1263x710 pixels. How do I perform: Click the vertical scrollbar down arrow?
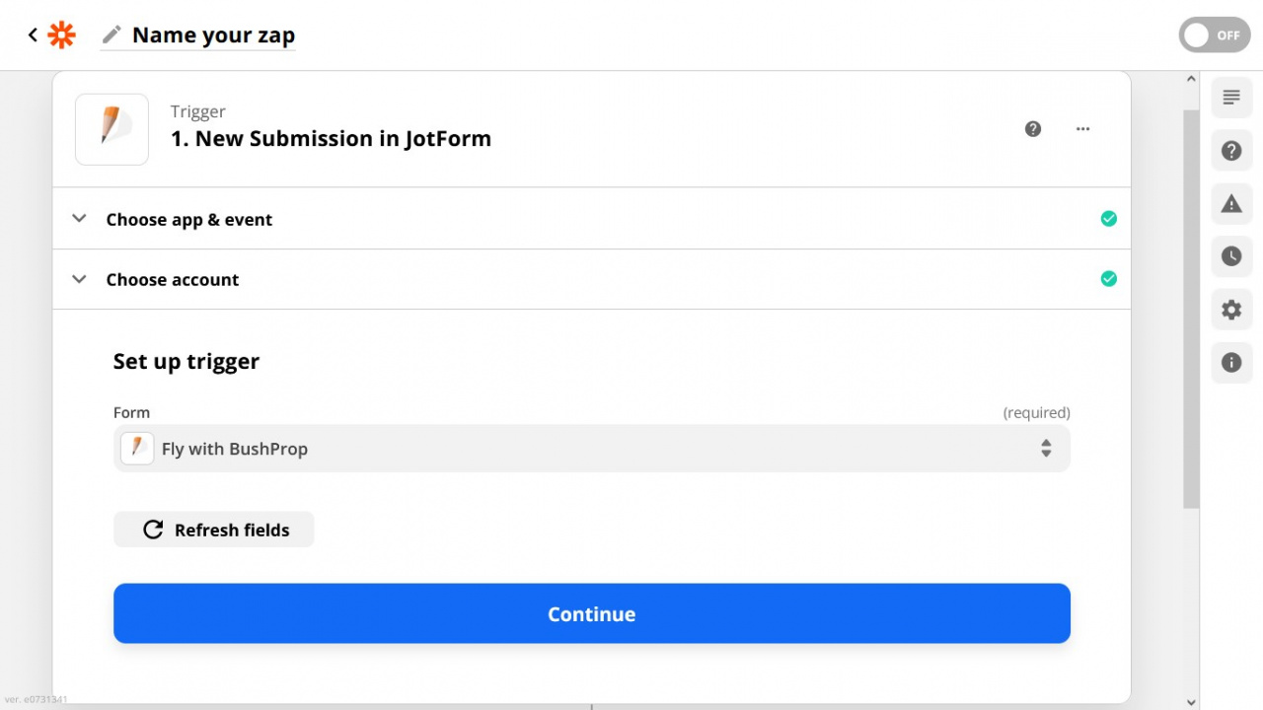1191,702
